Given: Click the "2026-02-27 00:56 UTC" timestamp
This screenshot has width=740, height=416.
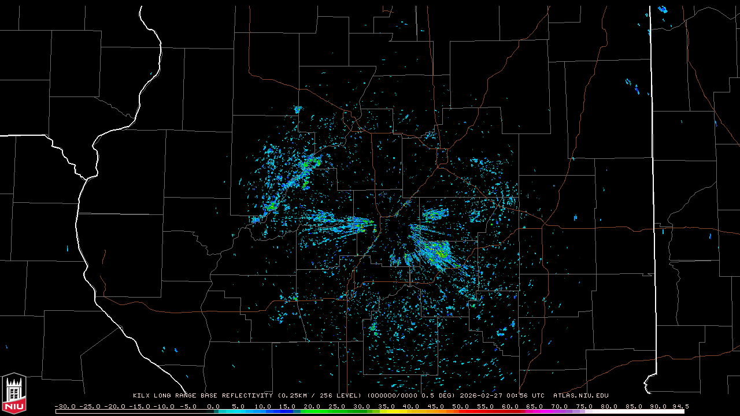Looking at the screenshot, I should pos(502,396).
